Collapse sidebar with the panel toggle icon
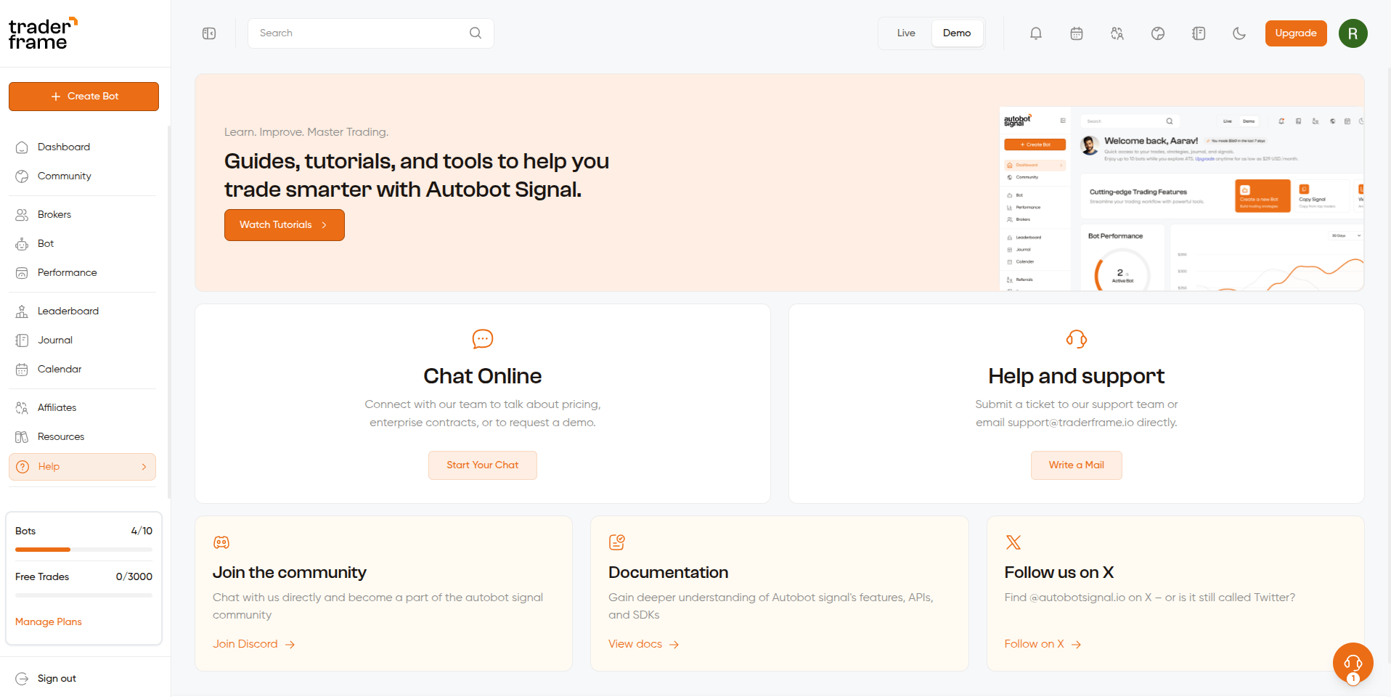This screenshot has height=697, width=1391. tap(209, 33)
